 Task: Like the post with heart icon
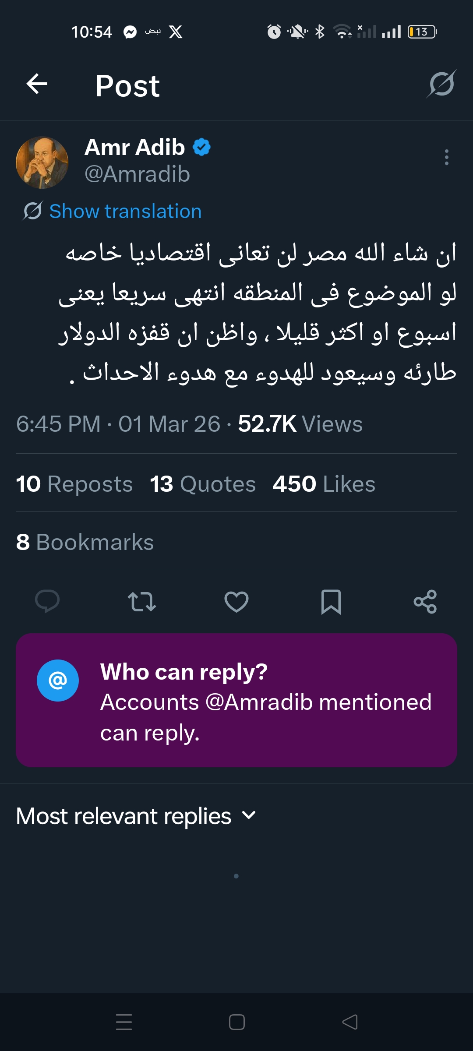236,601
